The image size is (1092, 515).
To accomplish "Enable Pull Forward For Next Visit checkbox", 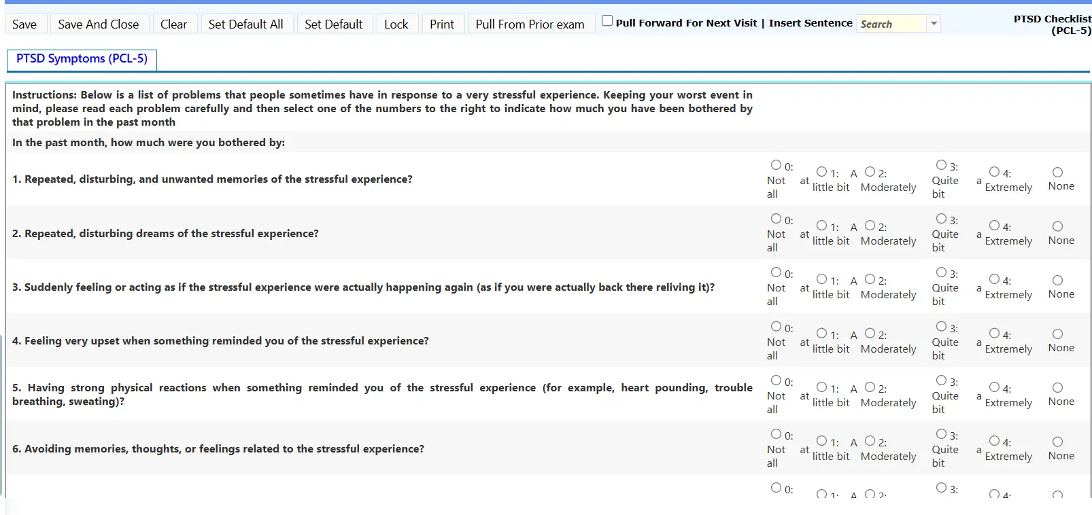I will coord(607,21).
